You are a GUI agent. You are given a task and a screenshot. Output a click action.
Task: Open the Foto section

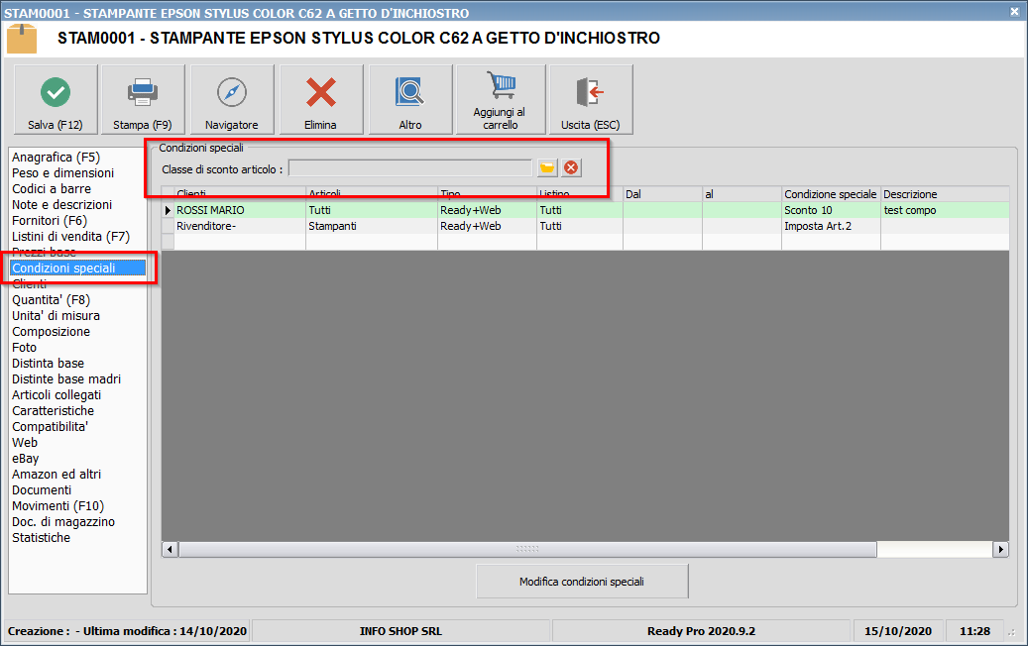24,347
